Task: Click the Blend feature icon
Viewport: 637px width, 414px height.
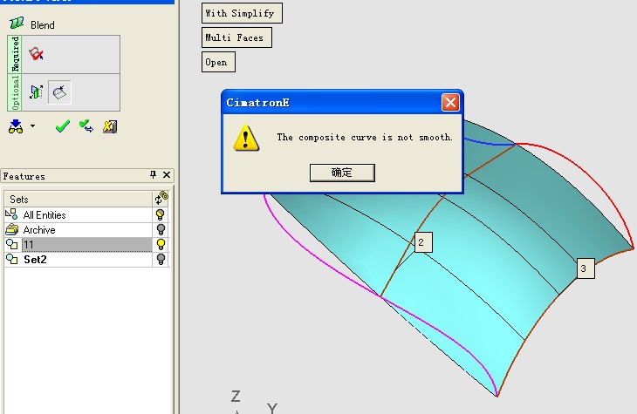Action: click(17, 24)
